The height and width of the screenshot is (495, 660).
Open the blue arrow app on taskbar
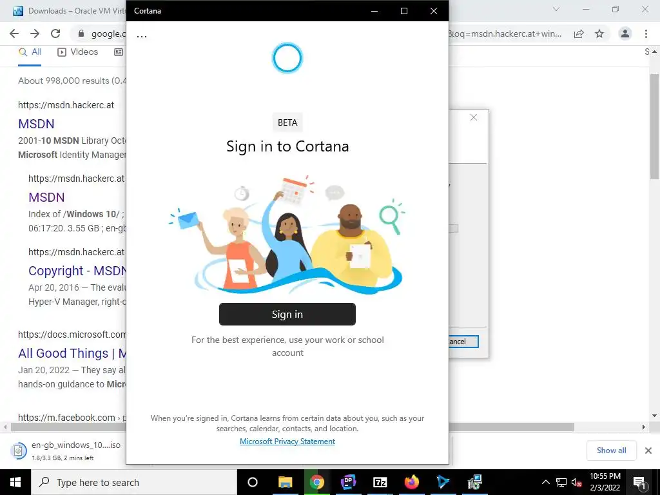443,482
